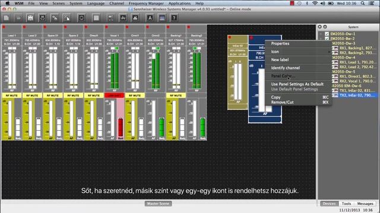380x213 pixels.
Task: Toggle RF MUTE on the Backing1 channel
Action: click(176, 95)
